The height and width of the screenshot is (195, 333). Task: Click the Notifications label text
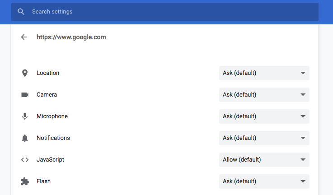pos(53,138)
